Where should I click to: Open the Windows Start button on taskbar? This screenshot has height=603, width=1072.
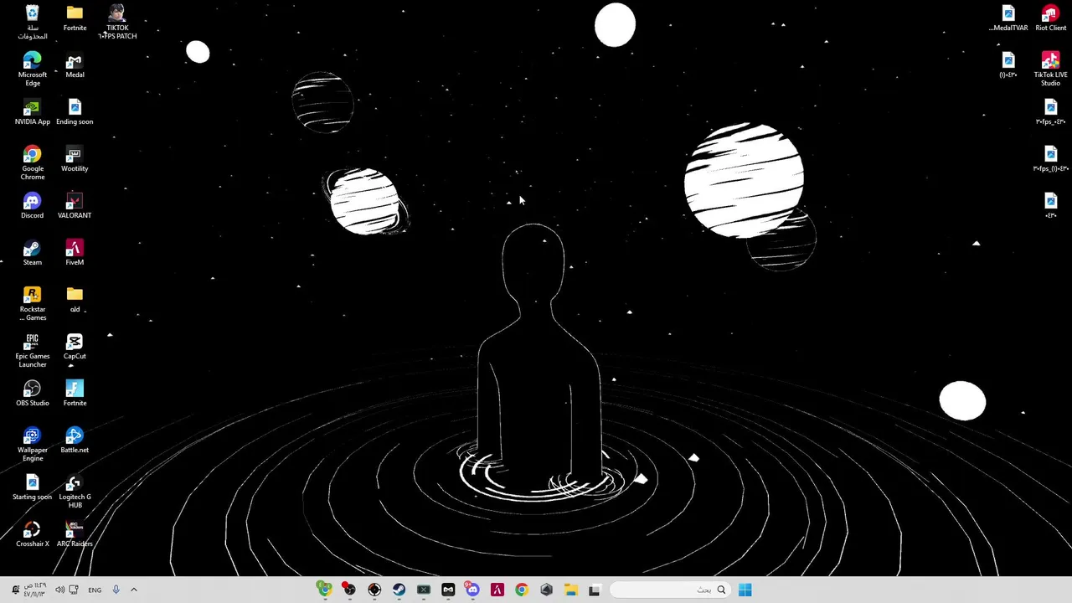point(745,590)
